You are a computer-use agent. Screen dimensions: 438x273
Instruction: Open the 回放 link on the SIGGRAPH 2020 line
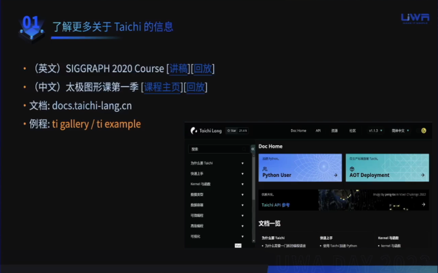[203, 68]
